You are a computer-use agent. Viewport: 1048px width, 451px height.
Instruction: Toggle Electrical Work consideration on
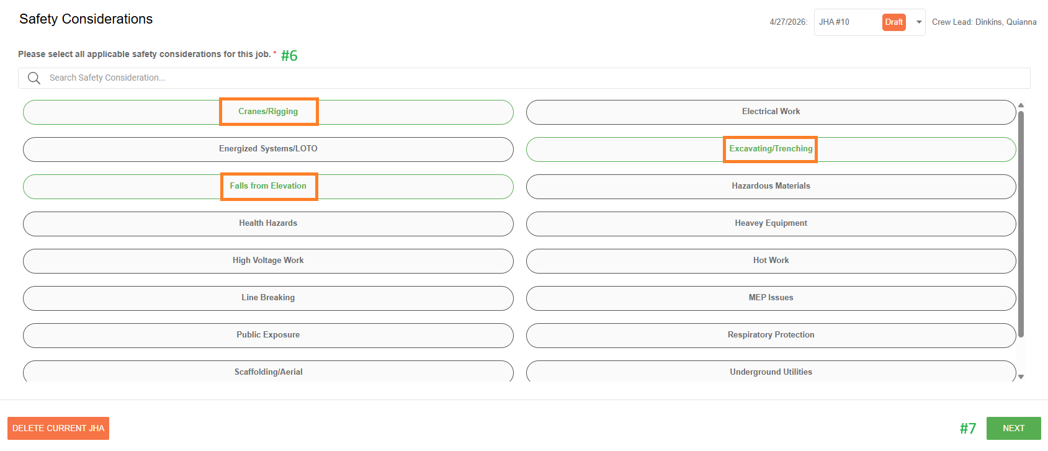point(771,112)
